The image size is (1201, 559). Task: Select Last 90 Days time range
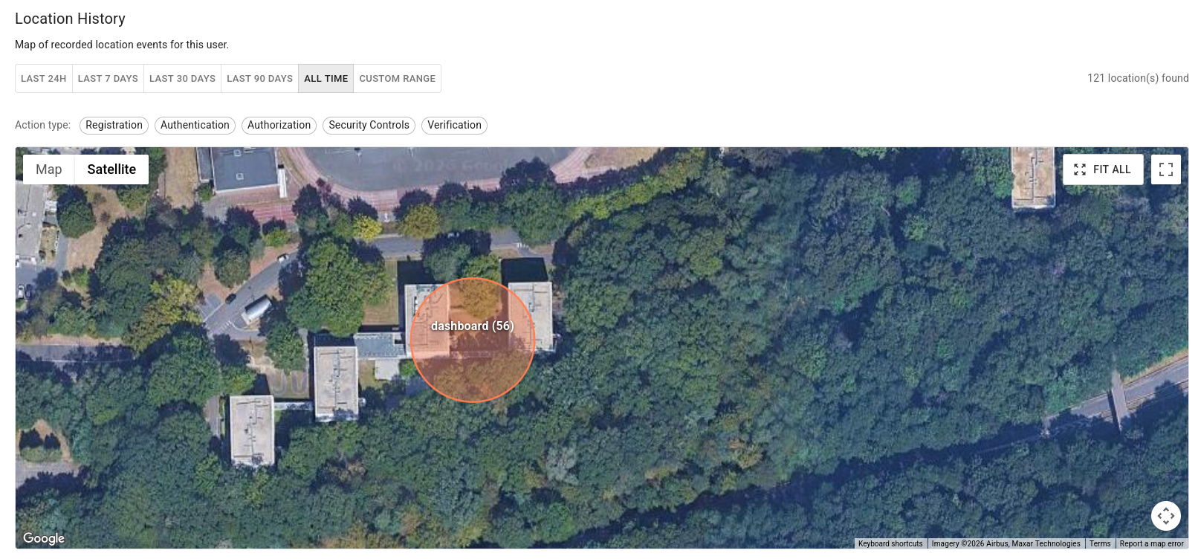(x=259, y=79)
